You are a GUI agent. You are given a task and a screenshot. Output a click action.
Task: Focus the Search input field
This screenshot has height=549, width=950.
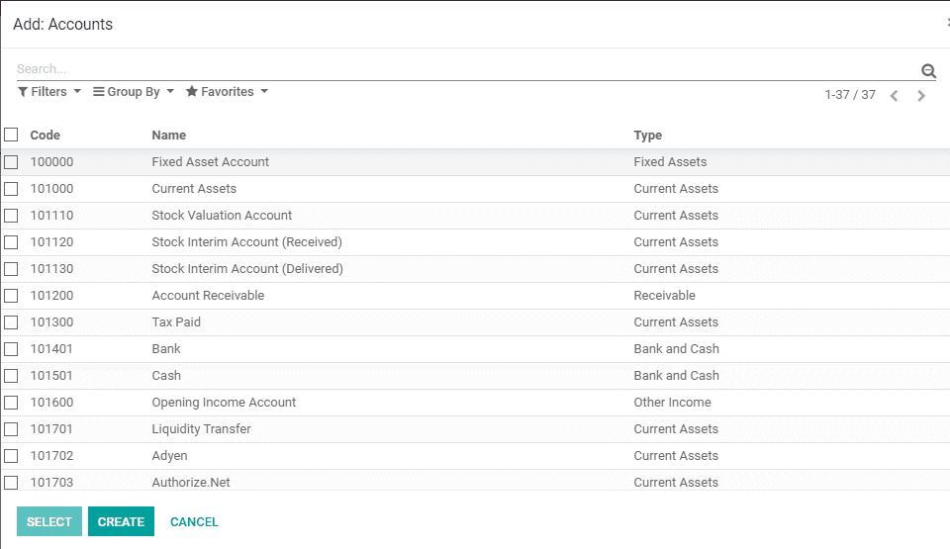tap(466, 69)
